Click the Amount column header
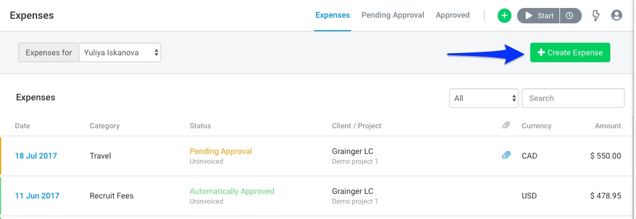The image size is (636, 219). coord(608,126)
